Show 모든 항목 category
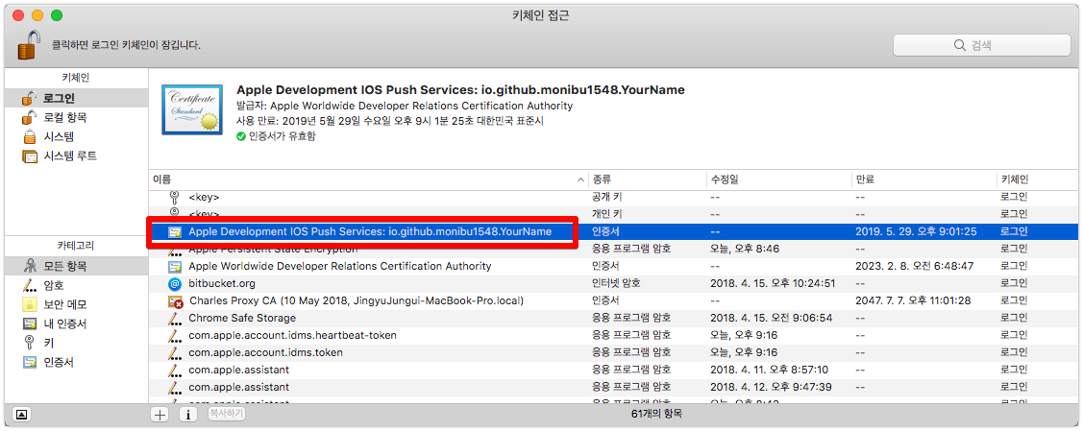This screenshot has width=1083, height=431. 76,266
